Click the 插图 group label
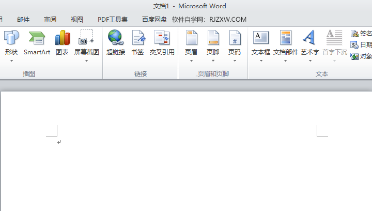Viewport: 372px width, 211px height. point(29,74)
